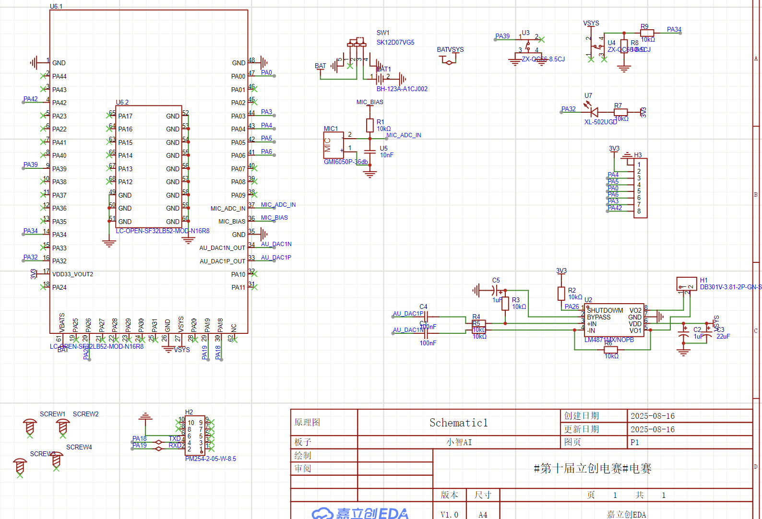Select the R6 feedback resistor

(x=610, y=350)
